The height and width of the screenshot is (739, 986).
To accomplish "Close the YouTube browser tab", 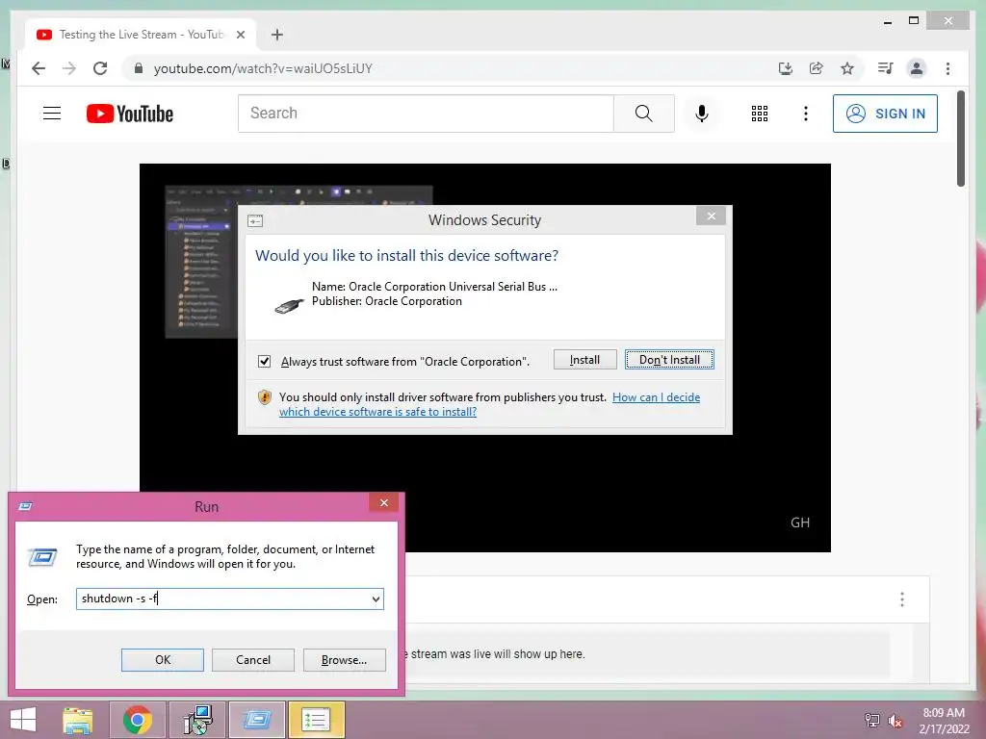I will coord(240,35).
